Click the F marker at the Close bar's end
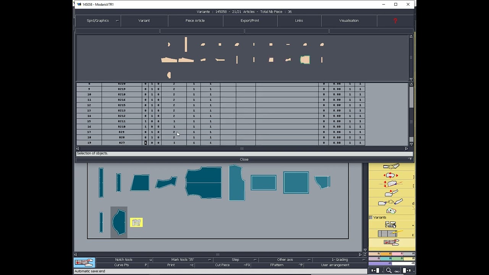Viewport: 489px width, 275px height. pos(410,159)
